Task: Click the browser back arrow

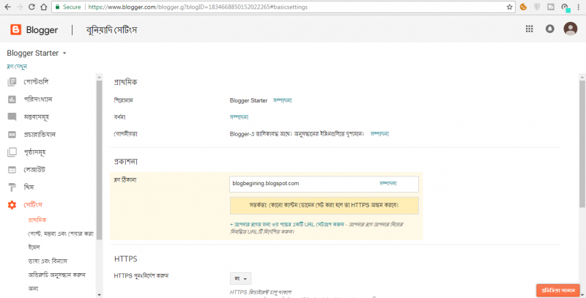Action: (x=7, y=7)
